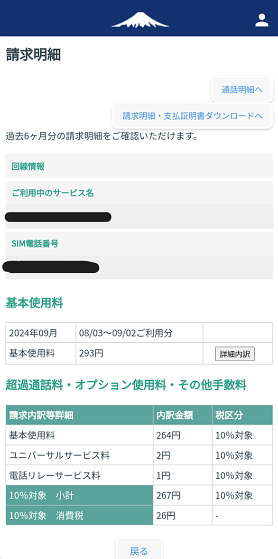Select the 回線情報 section header
Viewport: 278px width, 559px height.
pos(139,166)
